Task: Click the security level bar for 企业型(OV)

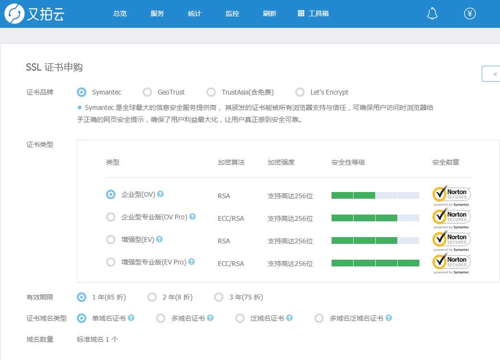Action: tap(375, 195)
